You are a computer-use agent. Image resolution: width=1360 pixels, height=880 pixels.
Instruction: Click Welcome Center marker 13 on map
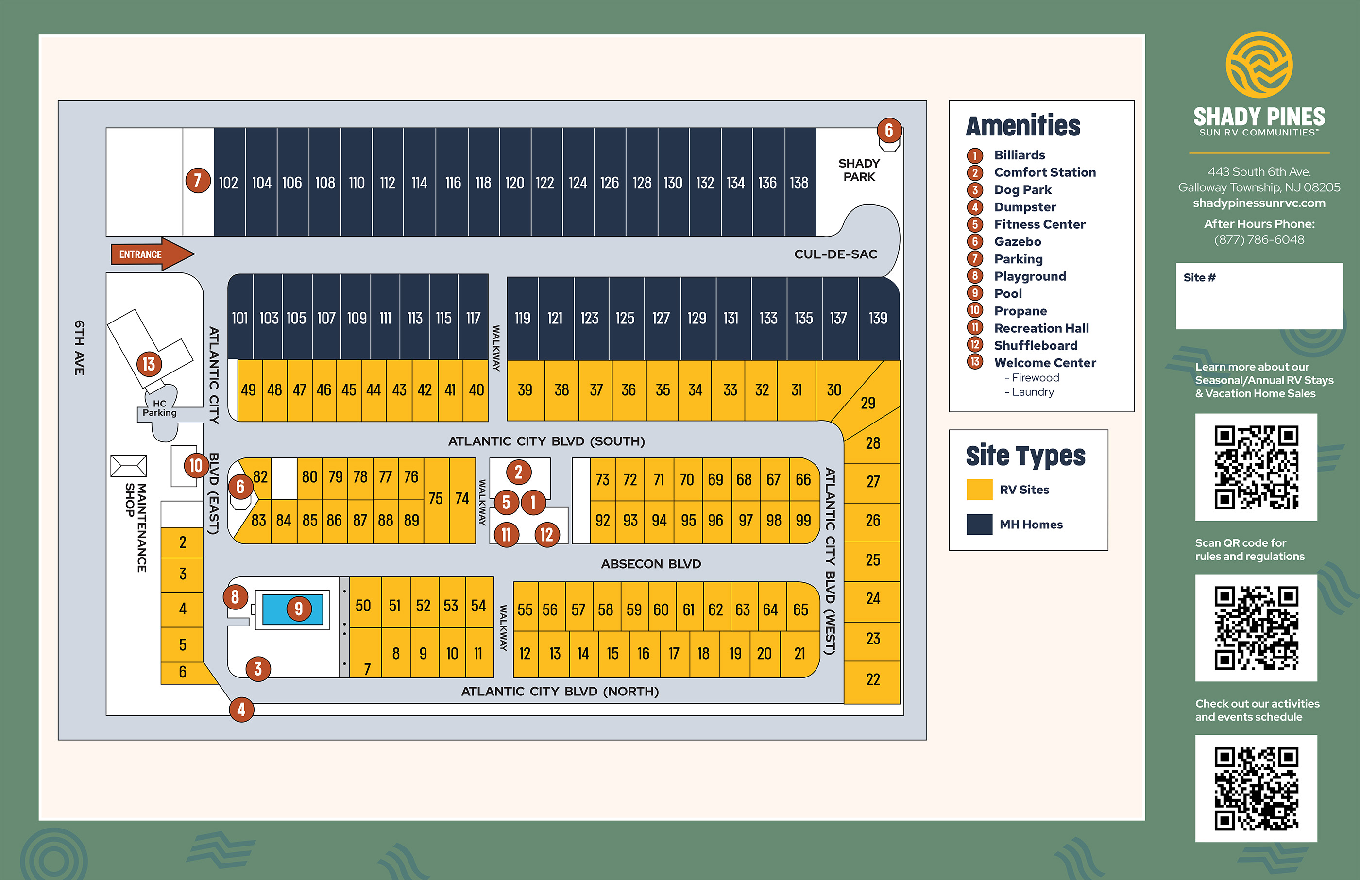point(149,364)
